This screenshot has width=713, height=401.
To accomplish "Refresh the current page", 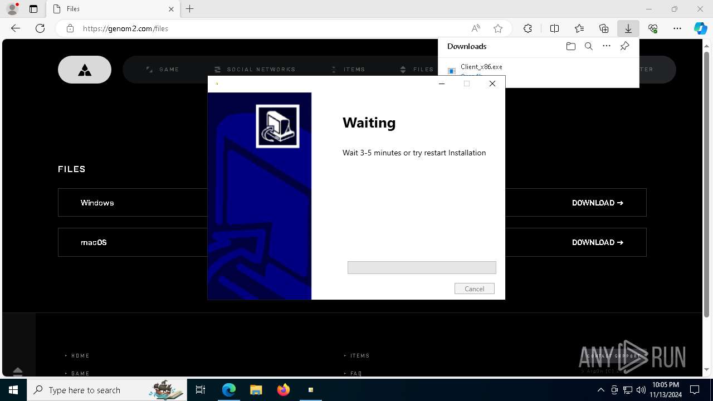I will point(40,28).
